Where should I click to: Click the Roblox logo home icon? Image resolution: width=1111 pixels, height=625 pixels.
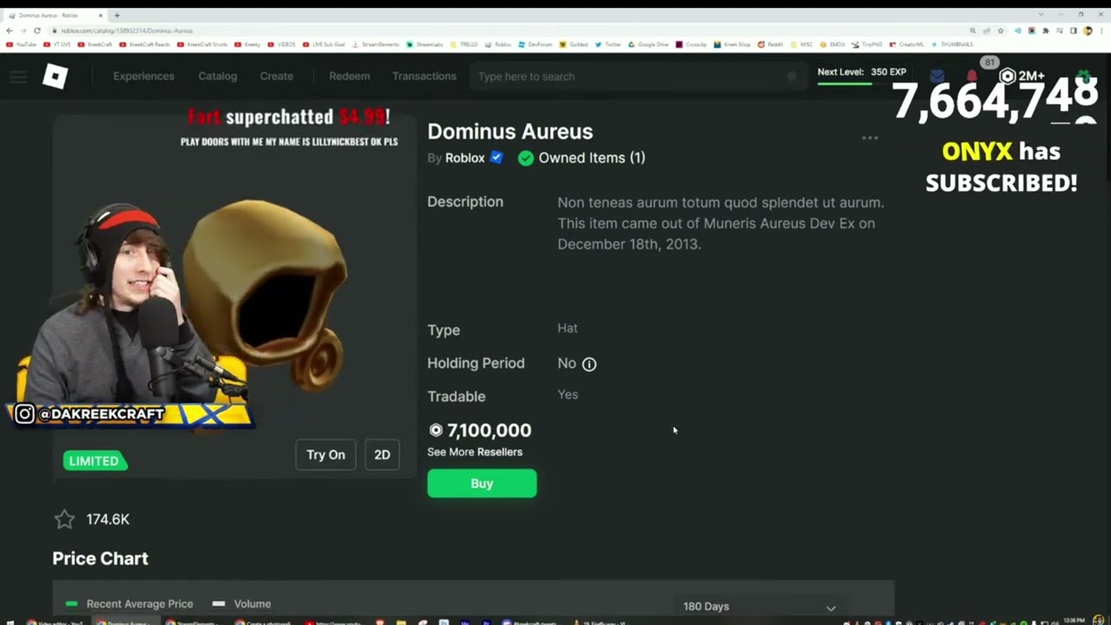tap(55, 76)
